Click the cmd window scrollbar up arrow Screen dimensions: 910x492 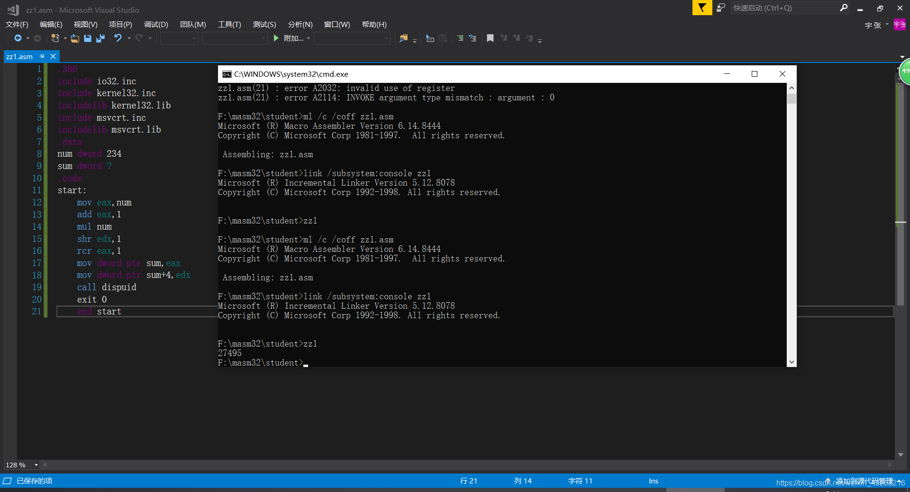[792, 88]
